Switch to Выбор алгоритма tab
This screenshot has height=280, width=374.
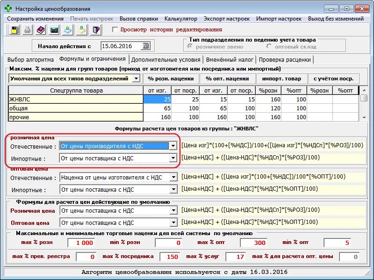tap(30, 60)
